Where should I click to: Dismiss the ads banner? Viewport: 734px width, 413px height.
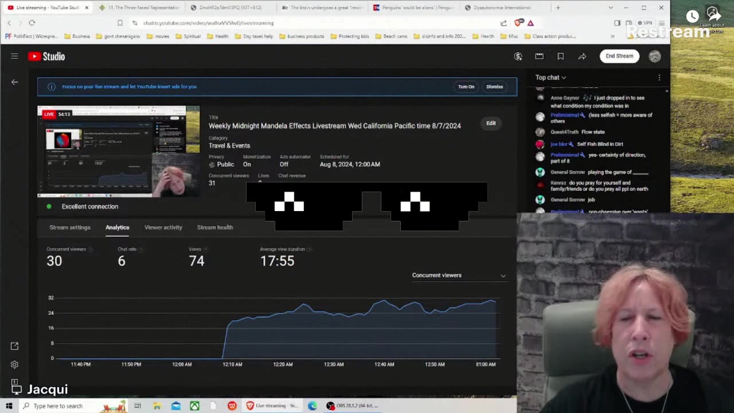tap(494, 87)
